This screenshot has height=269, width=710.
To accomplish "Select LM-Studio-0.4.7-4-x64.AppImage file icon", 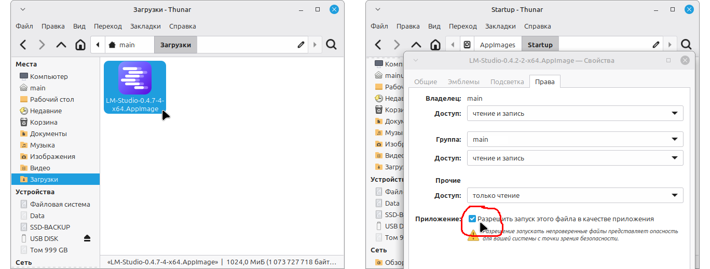I will (135, 78).
